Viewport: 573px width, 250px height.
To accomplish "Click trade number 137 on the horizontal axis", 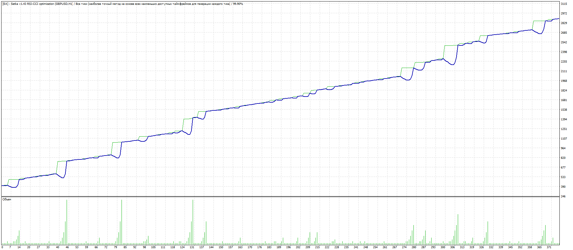I will click(202, 247).
